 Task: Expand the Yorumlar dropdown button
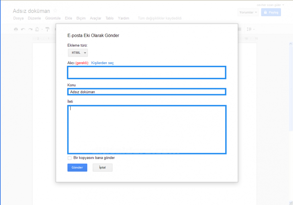click(x=248, y=12)
